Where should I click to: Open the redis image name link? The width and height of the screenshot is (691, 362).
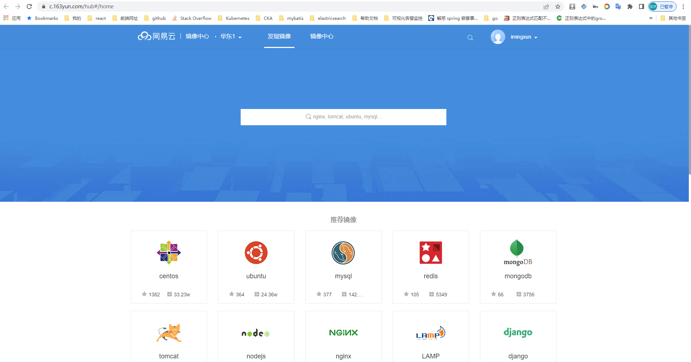pos(430,276)
